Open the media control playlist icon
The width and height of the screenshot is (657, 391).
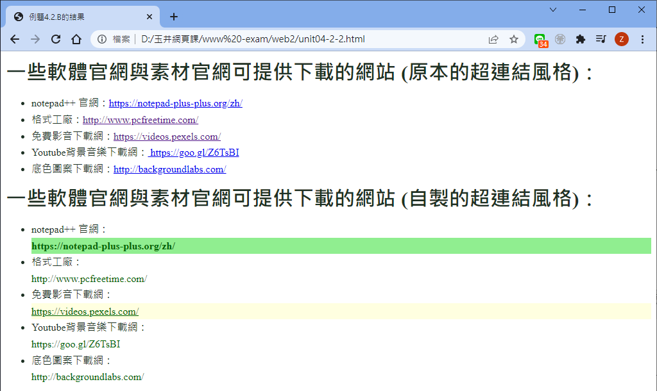coord(601,39)
